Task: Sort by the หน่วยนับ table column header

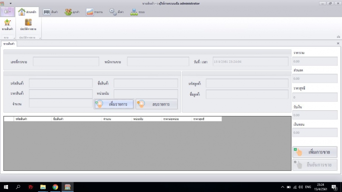Action: coord(147,119)
